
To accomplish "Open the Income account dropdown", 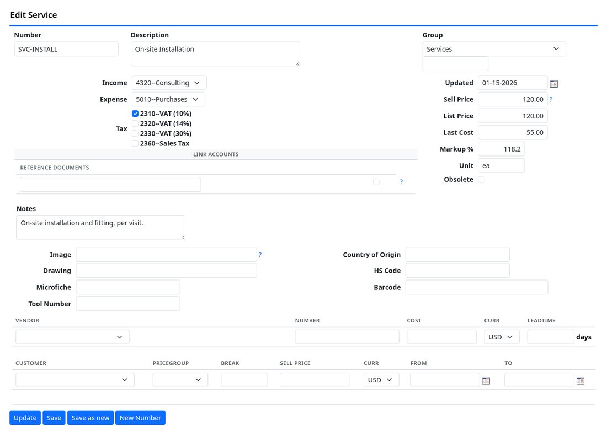I will pyautogui.click(x=169, y=83).
